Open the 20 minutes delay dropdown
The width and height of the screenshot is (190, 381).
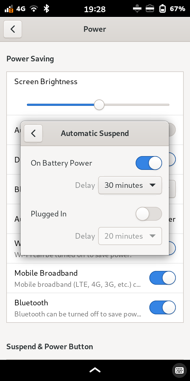(x=130, y=236)
